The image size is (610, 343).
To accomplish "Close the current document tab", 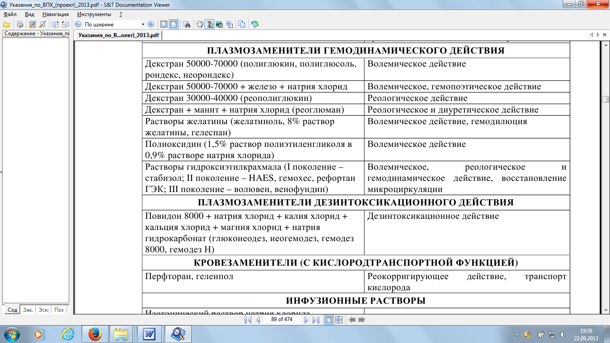I will [605, 35].
